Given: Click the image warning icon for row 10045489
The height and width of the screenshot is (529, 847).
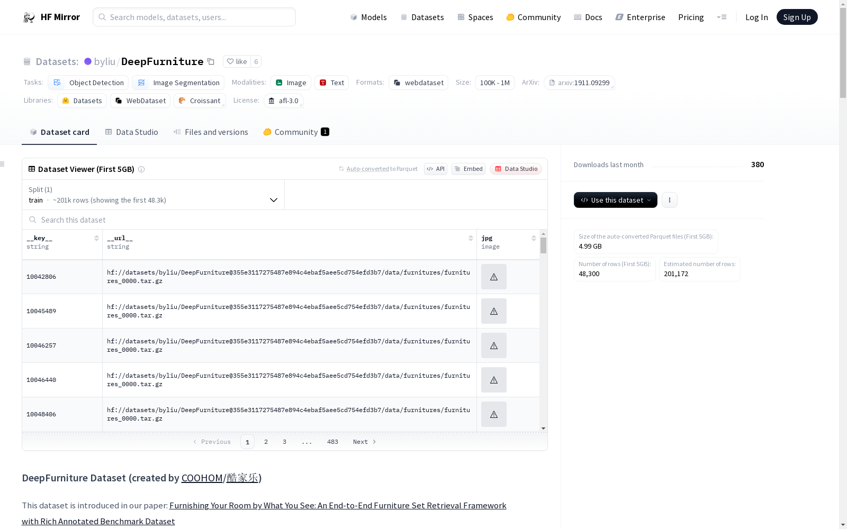Looking at the screenshot, I should coord(494,311).
